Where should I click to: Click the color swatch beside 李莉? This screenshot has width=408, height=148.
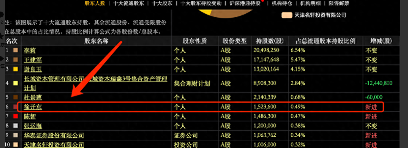pos(15,50)
